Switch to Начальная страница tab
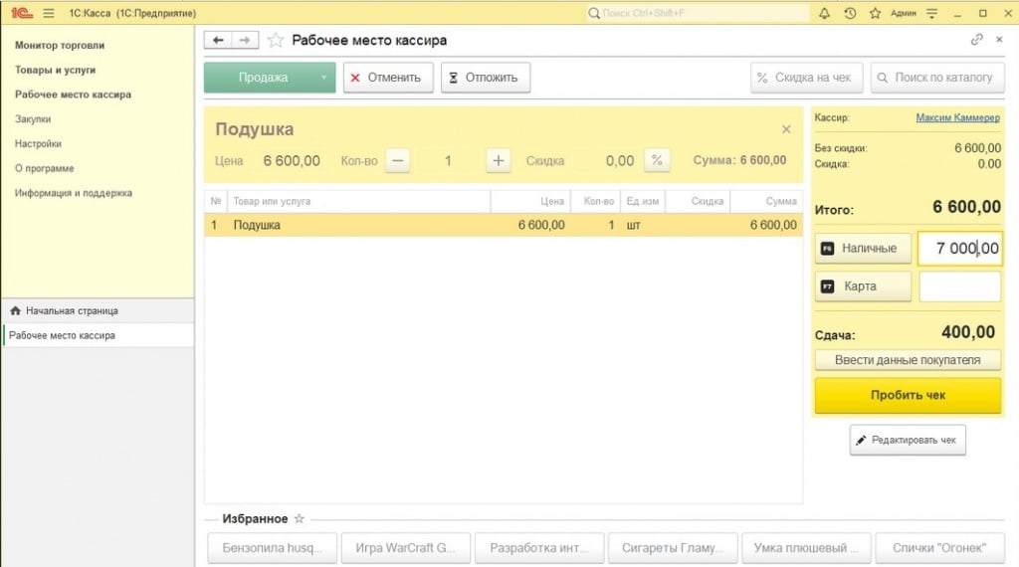 pos(71,310)
